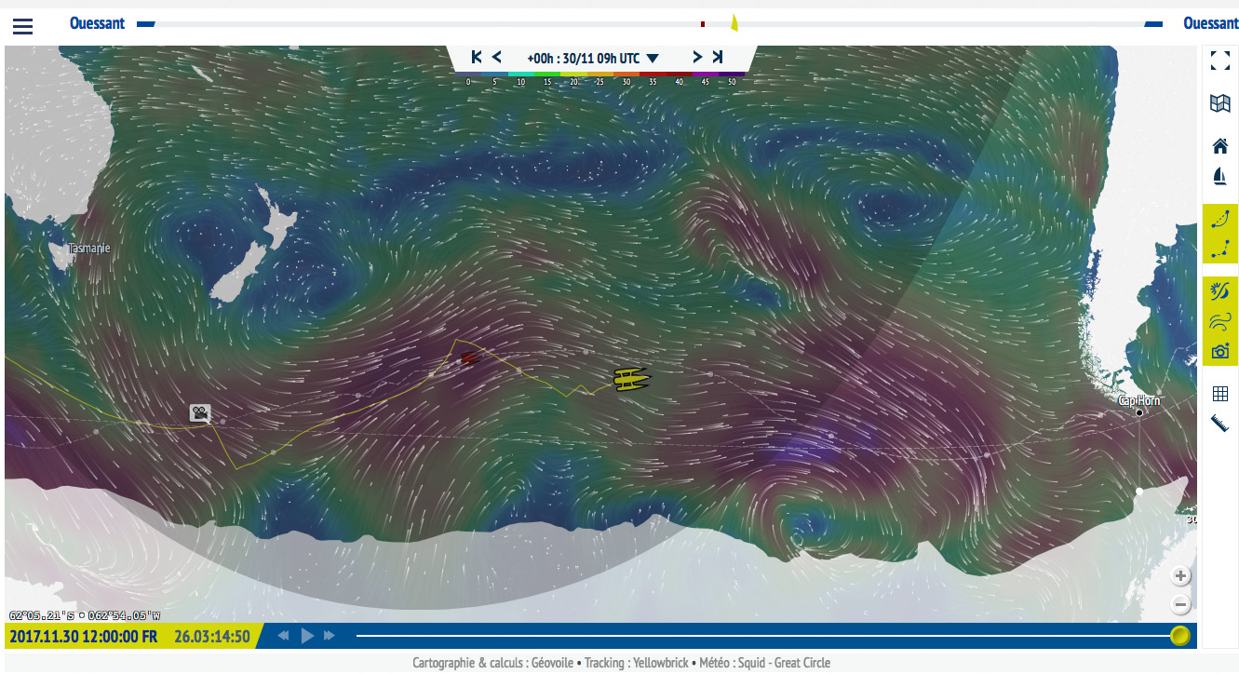Click the right Ouessant finish label
Viewport: 1239px width, 674px height.
[x=1210, y=23]
